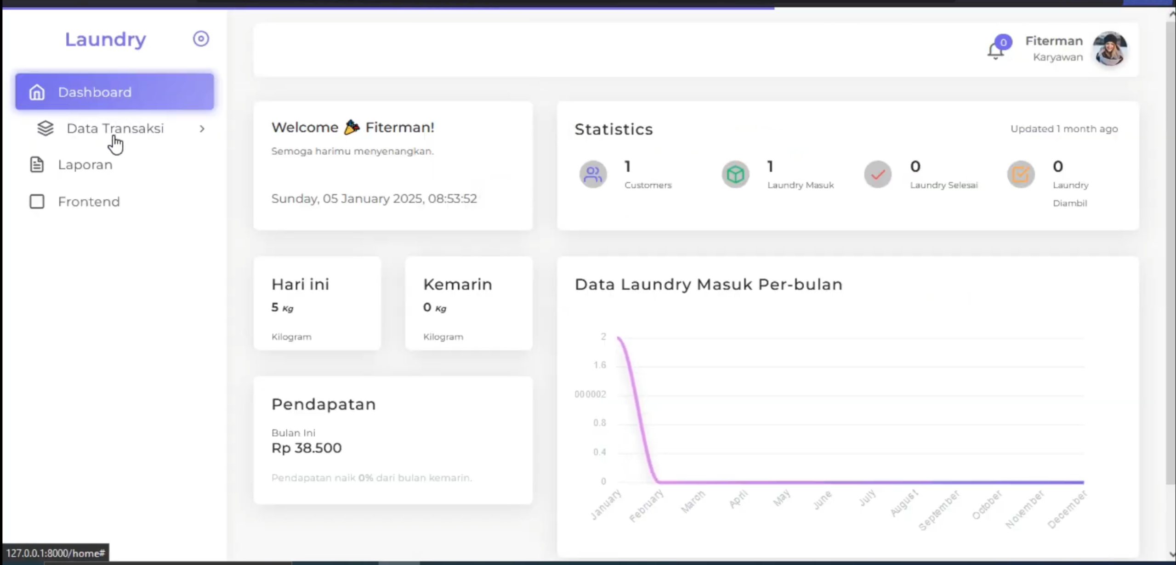The width and height of the screenshot is (1176, 565).
Task: Click 'Data Laundry Masuk Per-bulan' chart title
Action: [709, 284]
